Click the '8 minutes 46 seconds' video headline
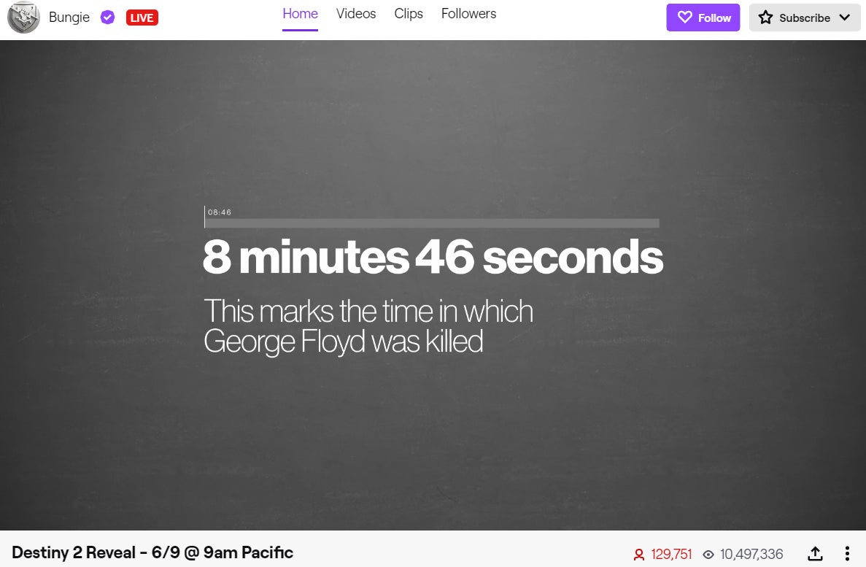This screenshot has width=866, height=567. [433, 257]
